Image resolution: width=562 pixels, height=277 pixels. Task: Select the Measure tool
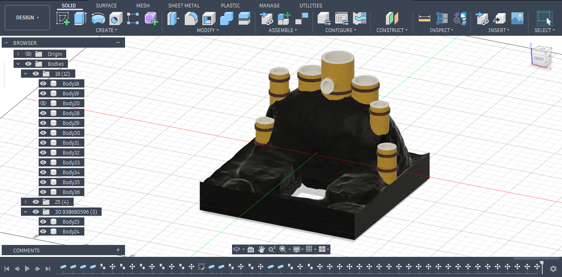424,18
